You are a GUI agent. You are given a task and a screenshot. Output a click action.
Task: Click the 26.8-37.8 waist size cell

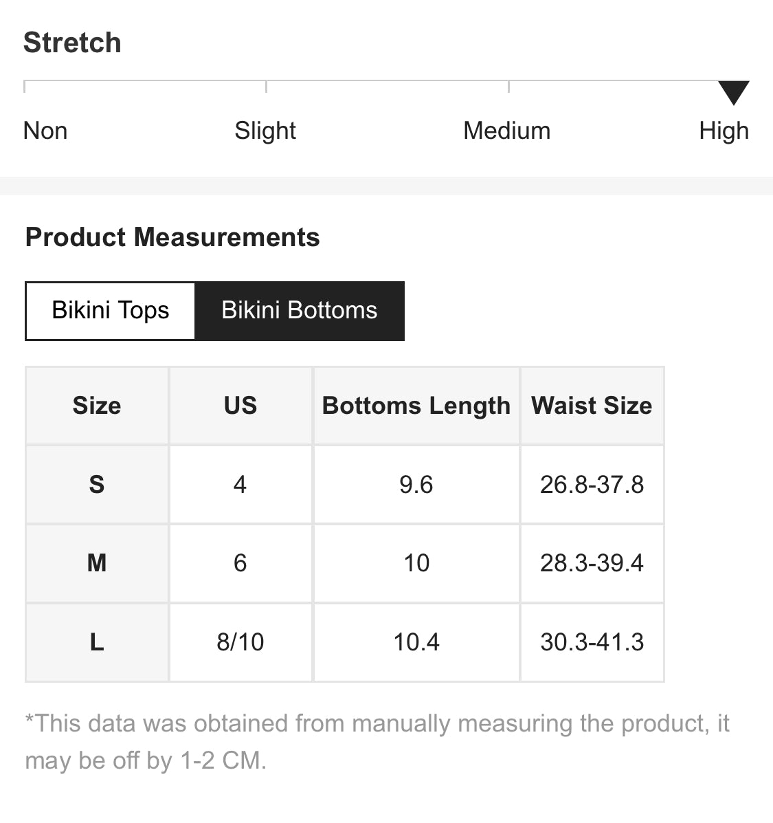coord(592,485)
